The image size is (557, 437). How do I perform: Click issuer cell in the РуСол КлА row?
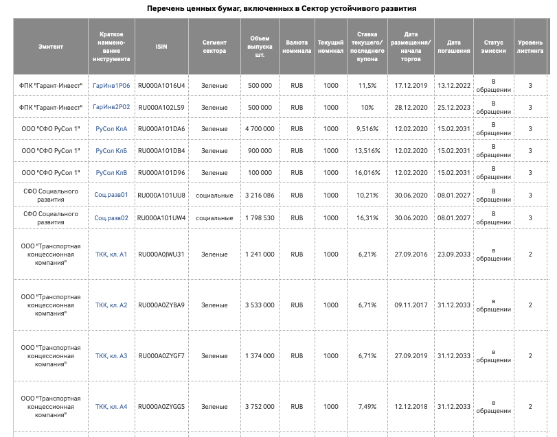click(x=51, y=129)
